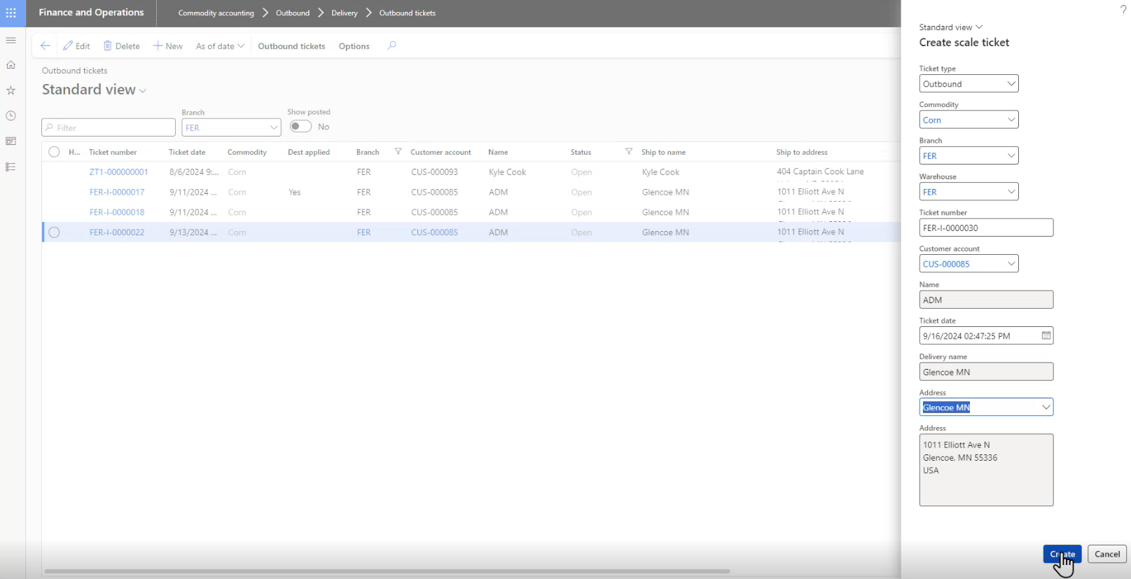
Task: Tick the select-all circle in grid header
Action: (54, 152)
